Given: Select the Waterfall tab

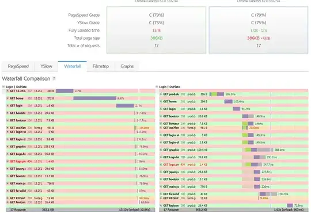Looking at the screenshot, I should [73, 66].
